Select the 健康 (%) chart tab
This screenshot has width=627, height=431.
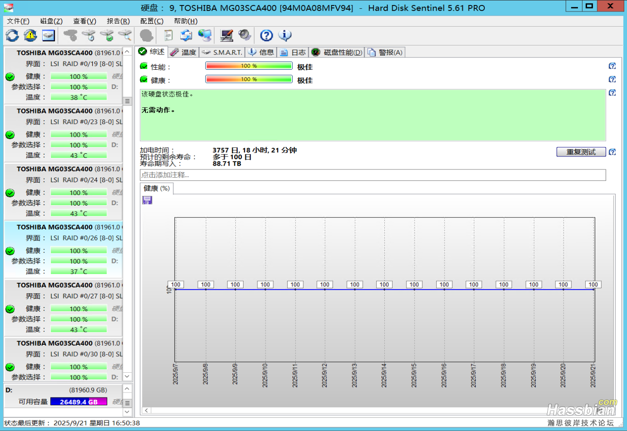click(x=157, y=188)
